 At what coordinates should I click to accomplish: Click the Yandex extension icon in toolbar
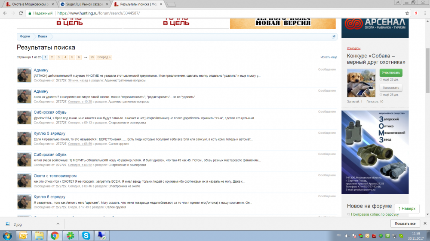pos(416,13)
